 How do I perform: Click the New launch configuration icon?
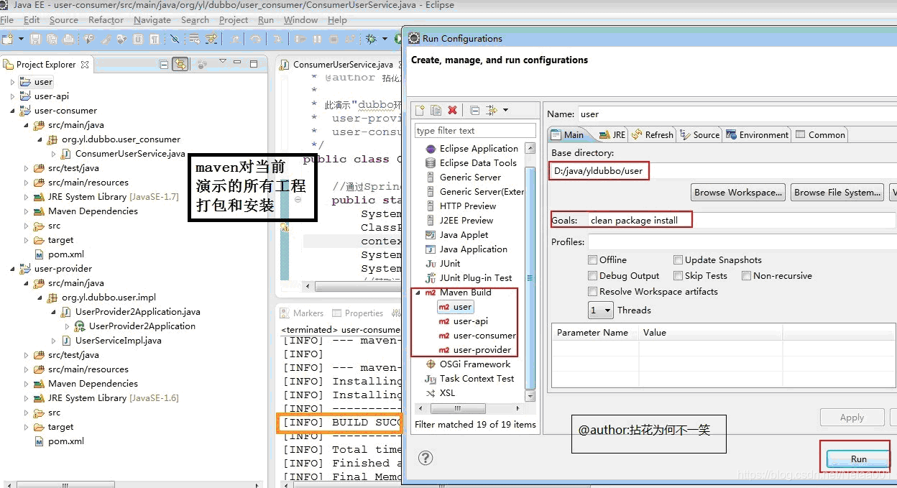point(421,110)
